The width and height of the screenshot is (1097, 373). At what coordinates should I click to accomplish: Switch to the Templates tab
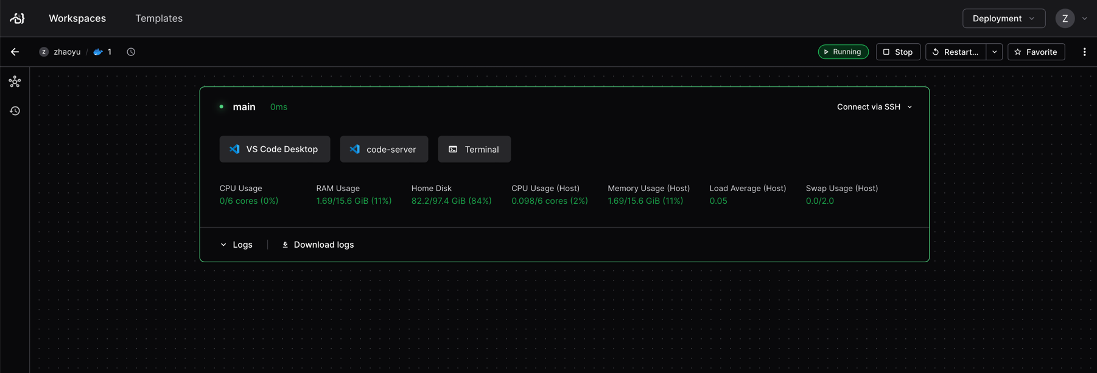(159, 18)
